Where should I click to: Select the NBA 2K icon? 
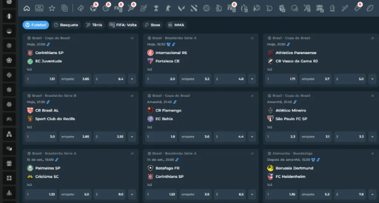tap(319, 8)
